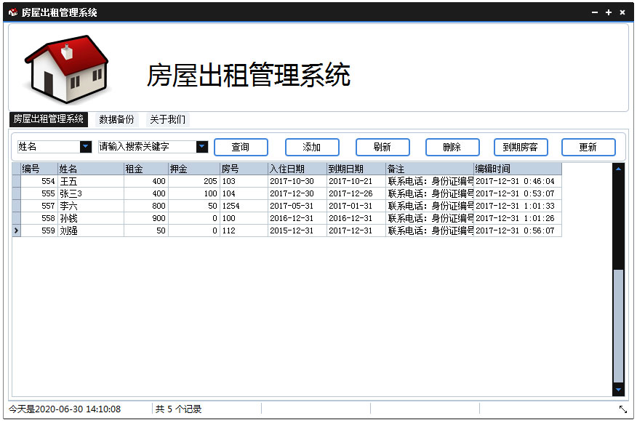
Task: Click the row header of row 554
Action: [x=16, y=181]
